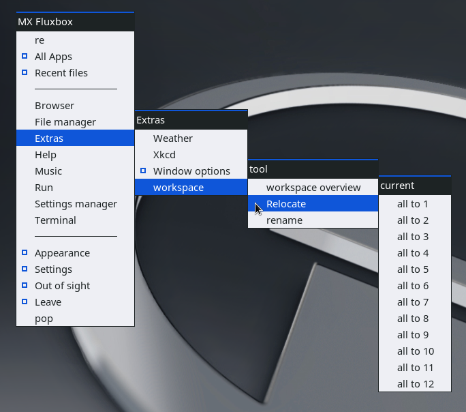The width and height of the screenshot is (466, 412).
Task: Launch Browser from the MX Fluxbox menu
Action: (75, 105)
